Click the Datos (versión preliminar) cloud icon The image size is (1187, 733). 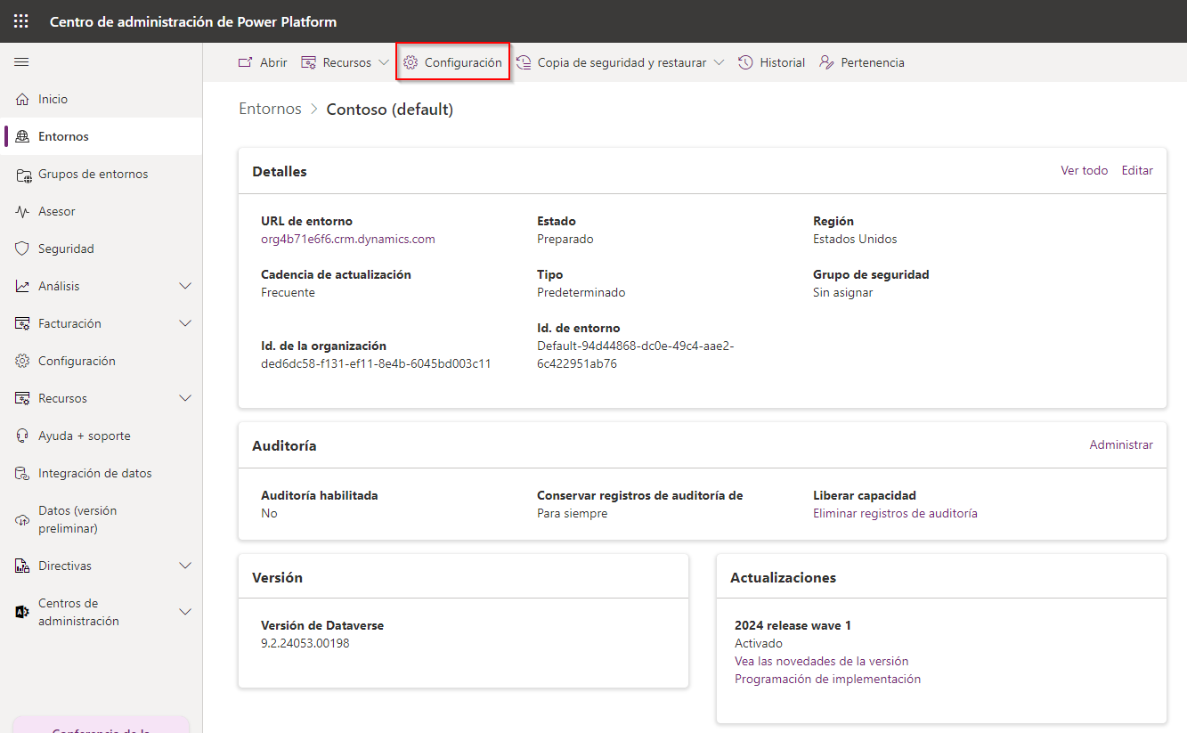[22, 519]
